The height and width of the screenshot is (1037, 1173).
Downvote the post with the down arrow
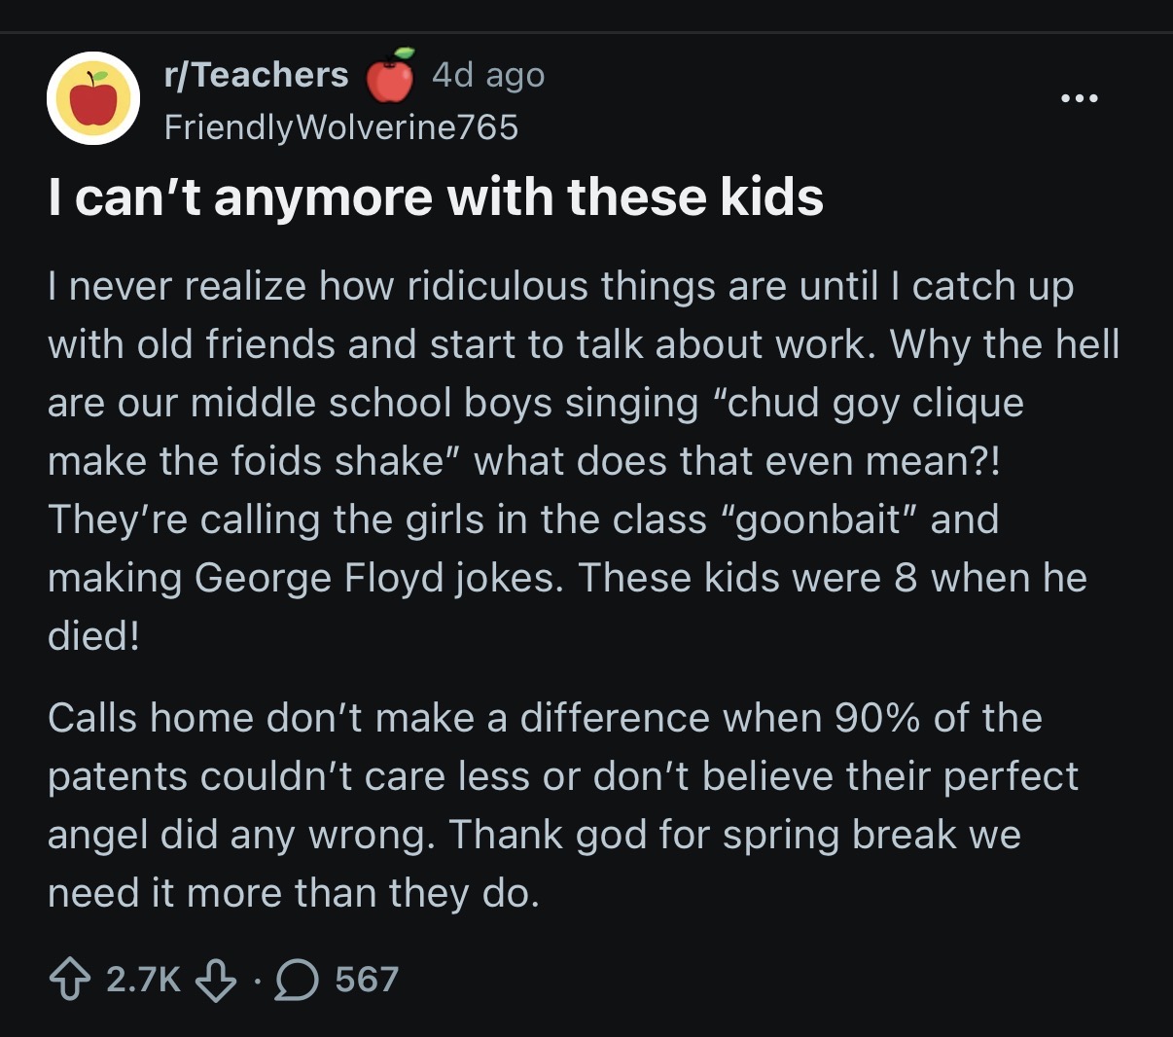[216, 980]
